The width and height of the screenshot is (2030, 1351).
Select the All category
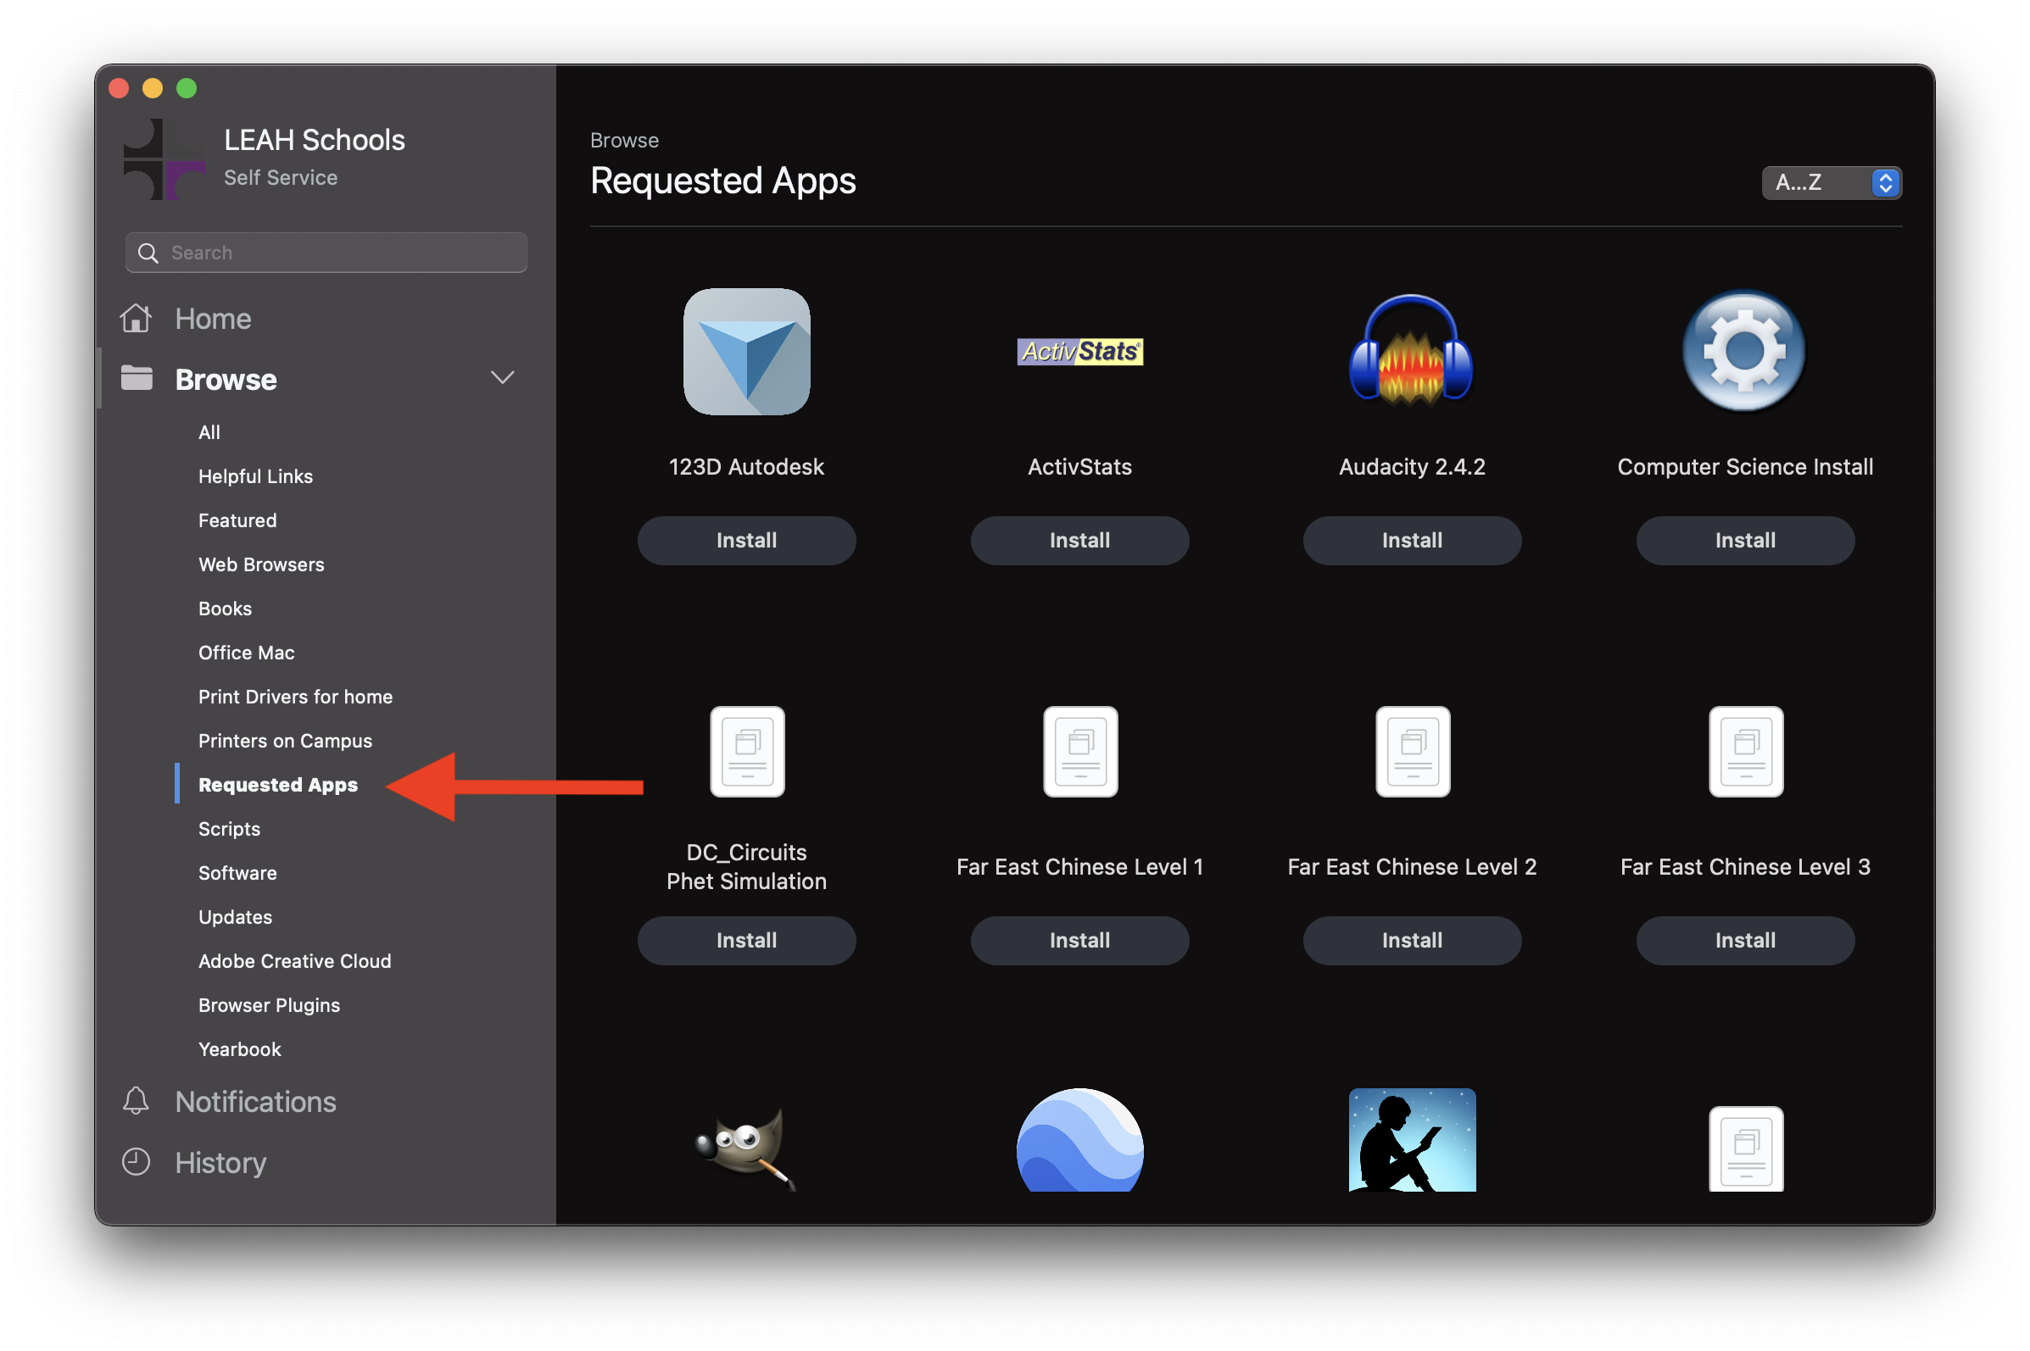(209, 431)
